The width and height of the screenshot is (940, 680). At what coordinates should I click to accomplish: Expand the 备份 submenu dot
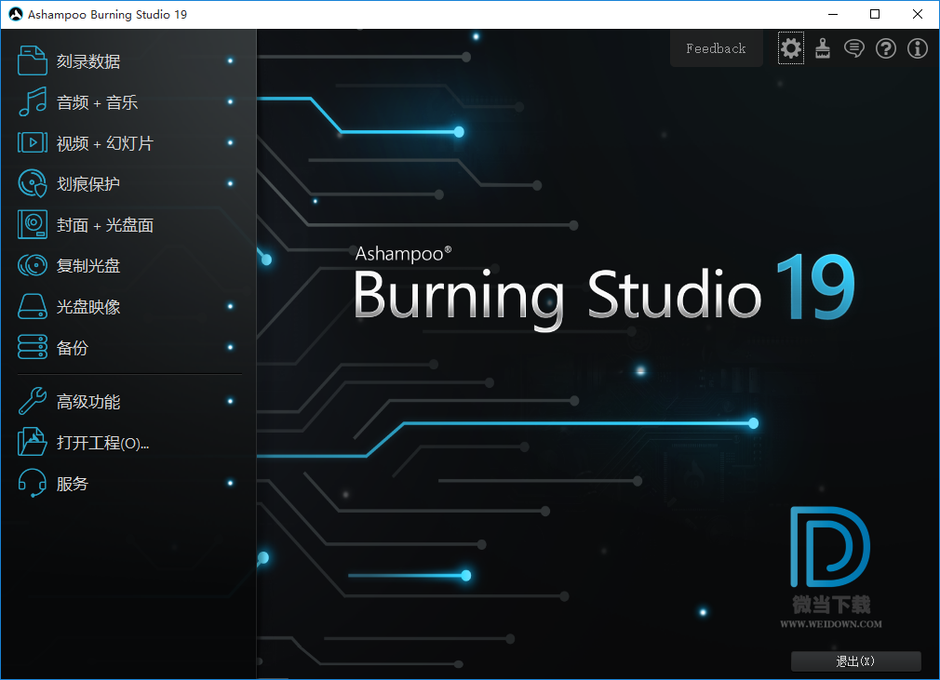coord(230,347)
